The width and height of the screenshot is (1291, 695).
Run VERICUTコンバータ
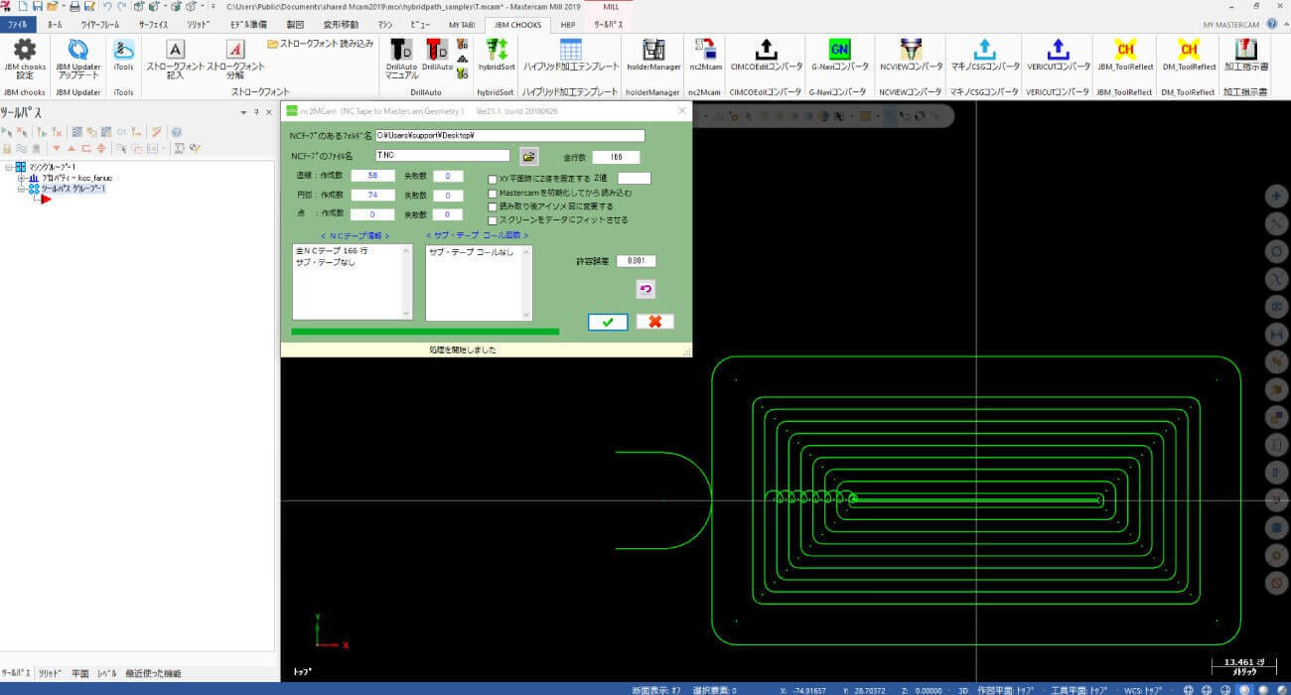pos(1058,55)
